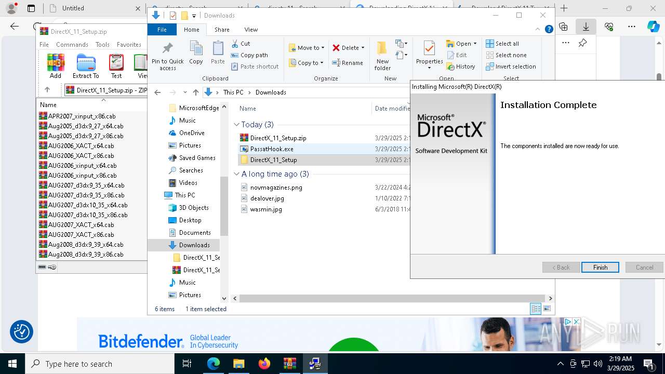Viewport: 665px width, 374px height.
Task: Click Extract To icon in WinRAR
Action: tap(86, 66)
